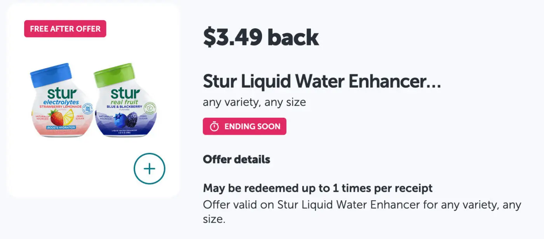Open the truncated Stur Liquid Water Enhancer title
This screenshot has width=544, height=239.
321,81
